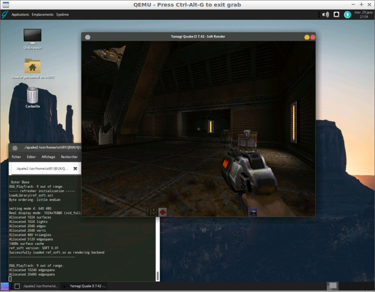
Task: Click the Quake II window title bar
Action: click(198, 36)
